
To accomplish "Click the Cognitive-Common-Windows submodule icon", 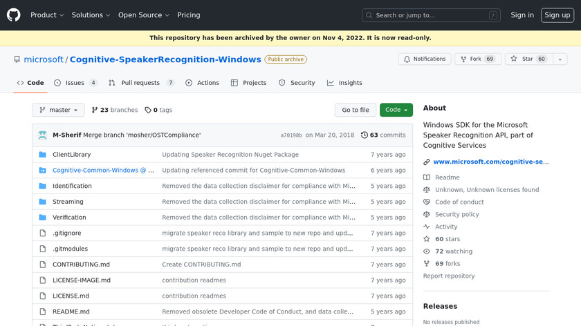I will [42, 171].
